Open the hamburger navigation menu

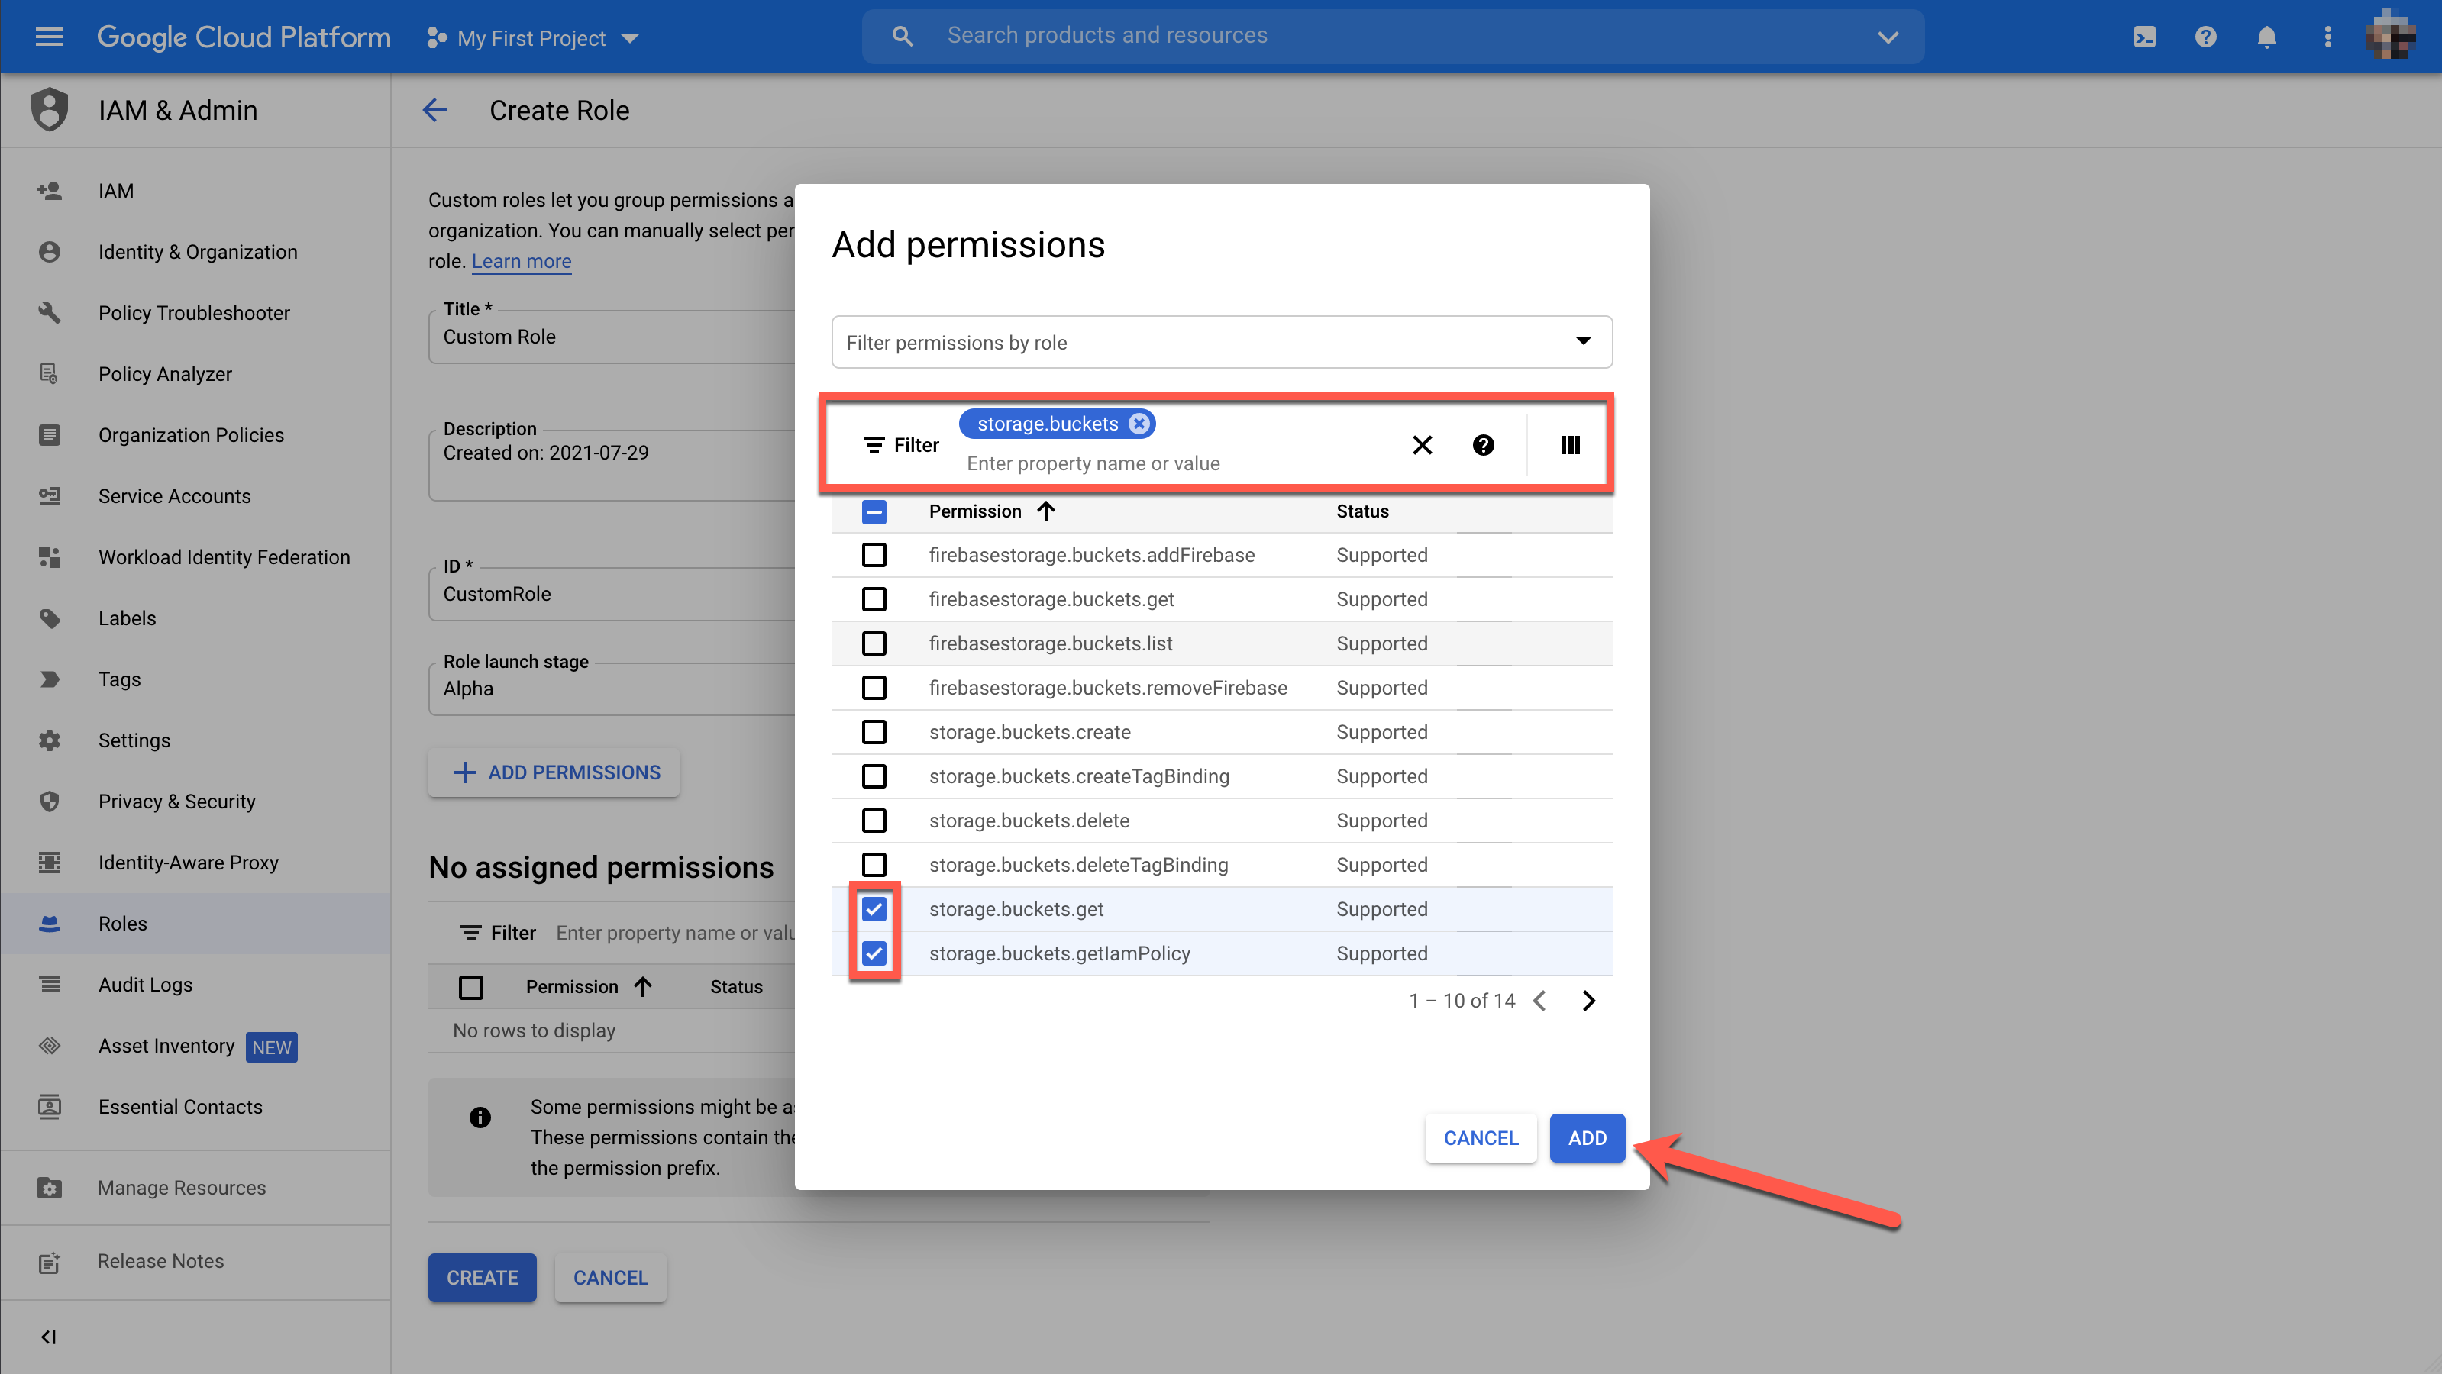tap(50, 37)
